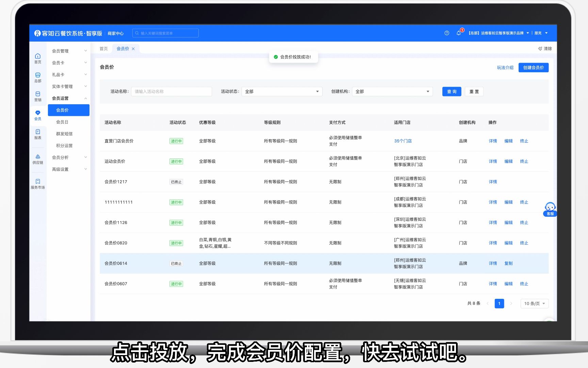The width and height of the screenshot is (588, 368).
Task: Click the 创建会员价 create button
Action: (533, 67)
